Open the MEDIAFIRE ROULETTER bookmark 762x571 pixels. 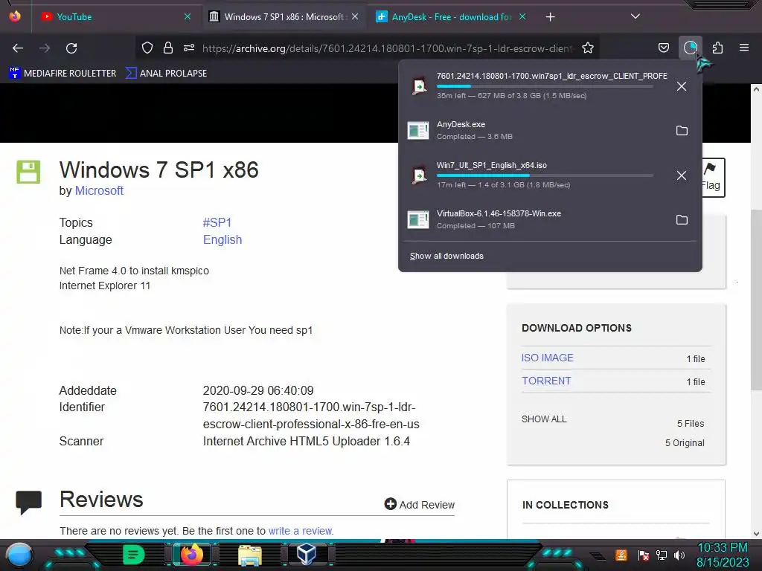click(63, 74)
